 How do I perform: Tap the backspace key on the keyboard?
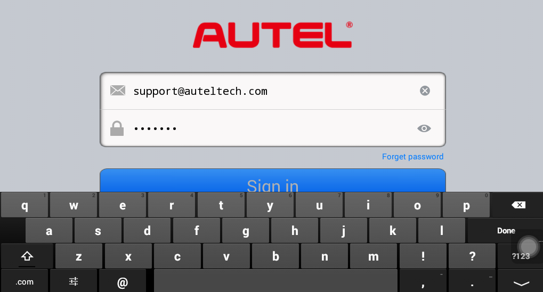pyautogui.click(x=518, y=205)
